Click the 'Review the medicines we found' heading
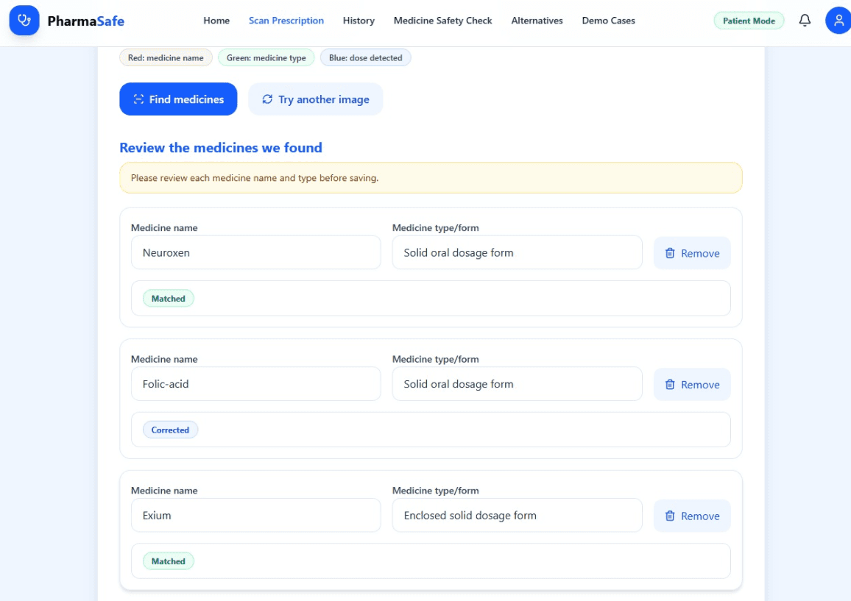The image size is (851, 601). tap(221, 148)
